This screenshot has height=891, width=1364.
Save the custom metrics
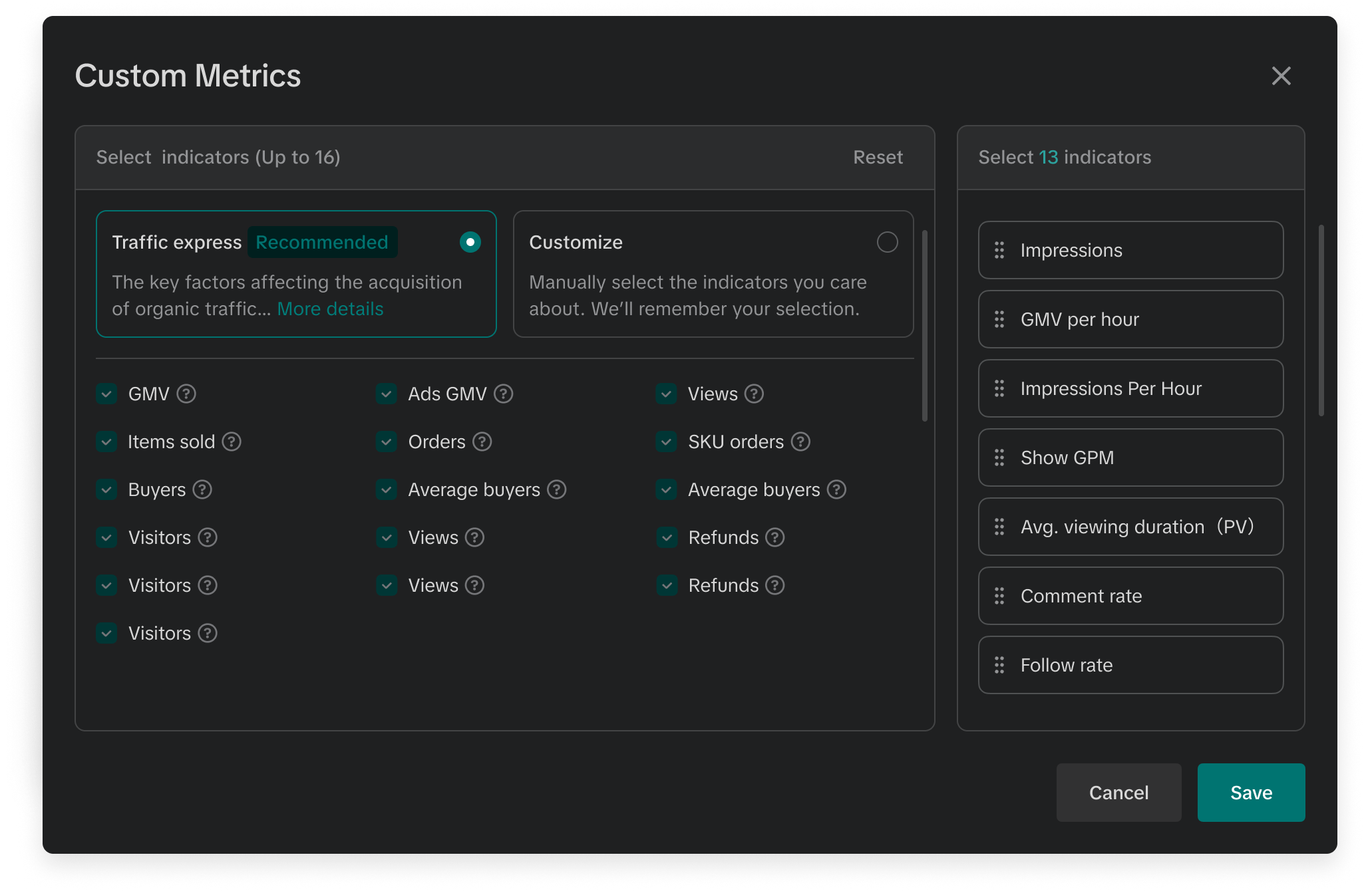pyautogui.click(x=1251, y=792)
